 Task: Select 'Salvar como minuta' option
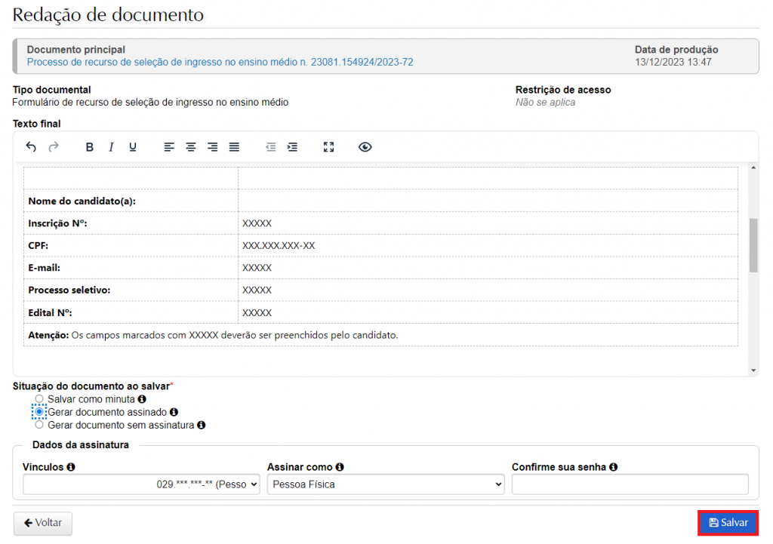pyautogui.click(x=39, y=398)
